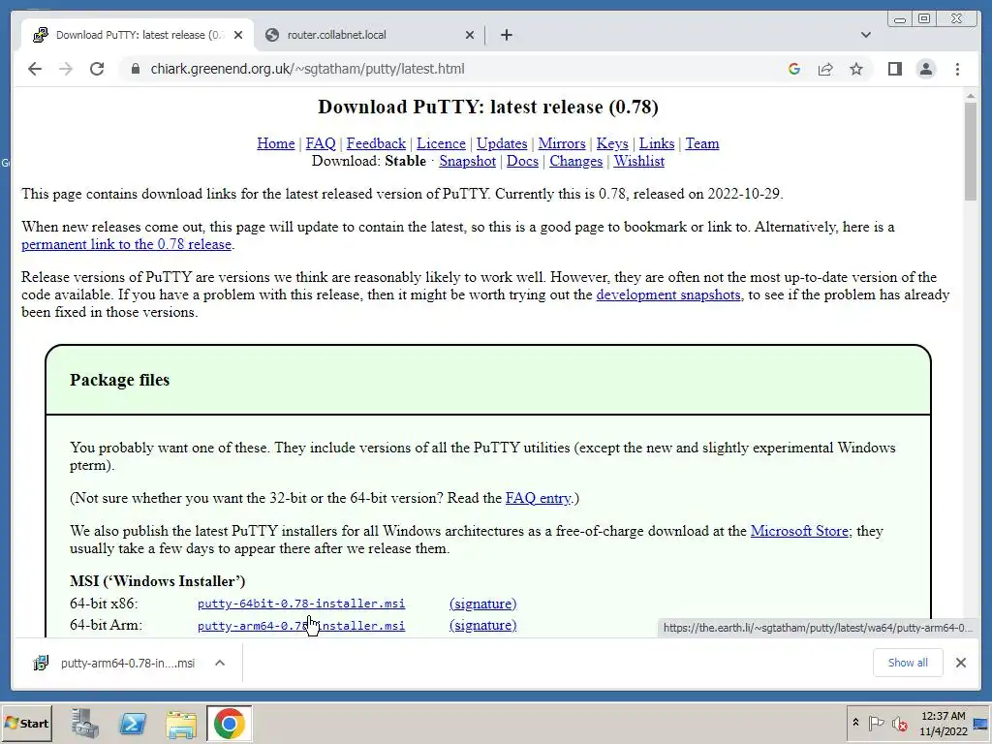The image size is (992, 744).
Task: Open the Updates link
Action: pos(502,143)
